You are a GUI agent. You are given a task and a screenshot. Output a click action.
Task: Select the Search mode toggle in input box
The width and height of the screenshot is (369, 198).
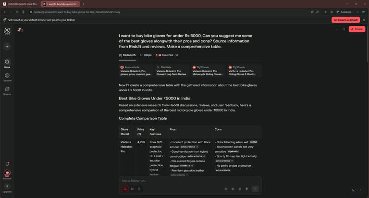[x=125, y=189]
